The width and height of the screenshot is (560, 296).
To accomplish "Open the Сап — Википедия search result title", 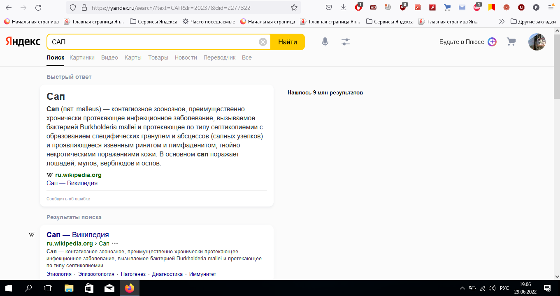I will pyautogui.click(x=78, y=235).
